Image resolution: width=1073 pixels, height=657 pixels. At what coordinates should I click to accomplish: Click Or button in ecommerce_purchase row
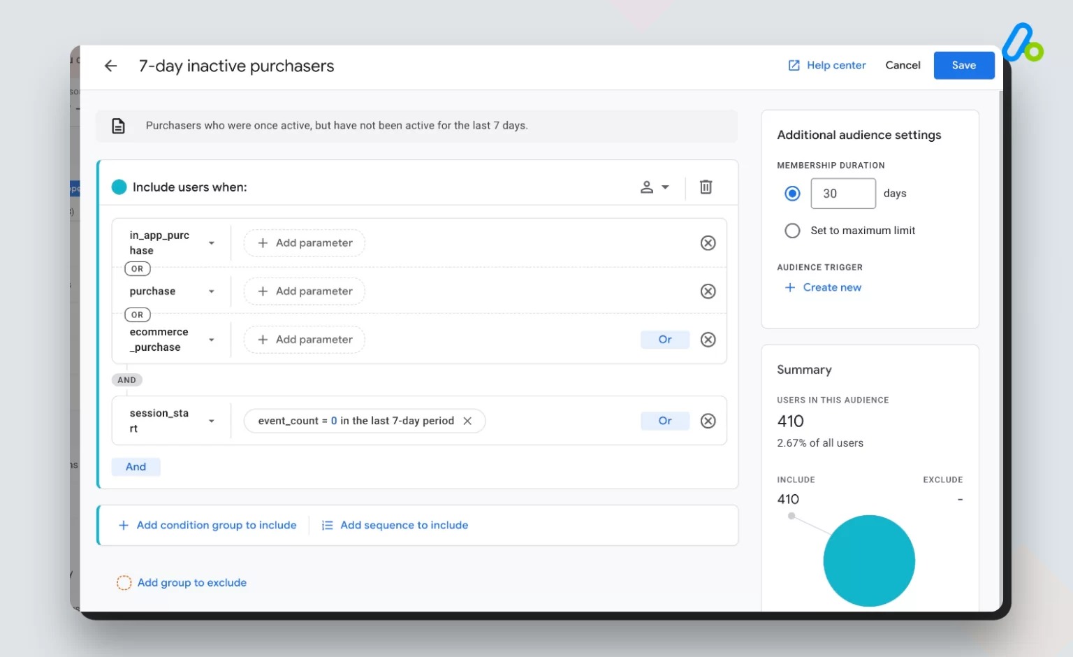tap(665, 340)
